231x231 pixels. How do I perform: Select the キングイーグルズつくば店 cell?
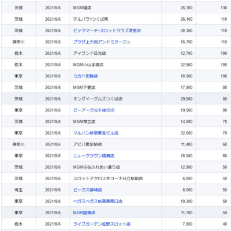115,99
